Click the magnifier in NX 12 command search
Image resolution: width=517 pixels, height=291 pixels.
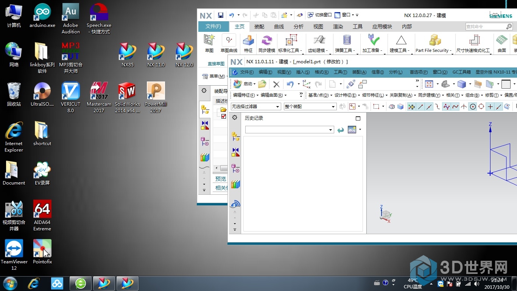pyautogui.click(x=509, y=27)
